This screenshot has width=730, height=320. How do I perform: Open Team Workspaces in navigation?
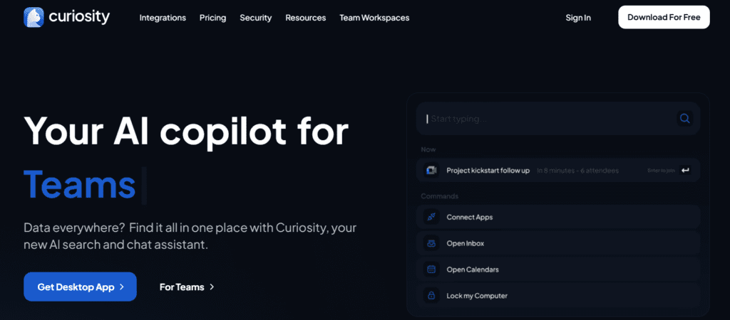pyautogui.click(x=374, y=18)
